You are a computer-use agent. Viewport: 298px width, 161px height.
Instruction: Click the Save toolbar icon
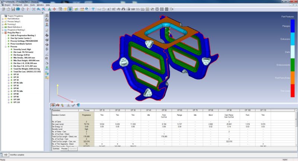click(13, 9)
